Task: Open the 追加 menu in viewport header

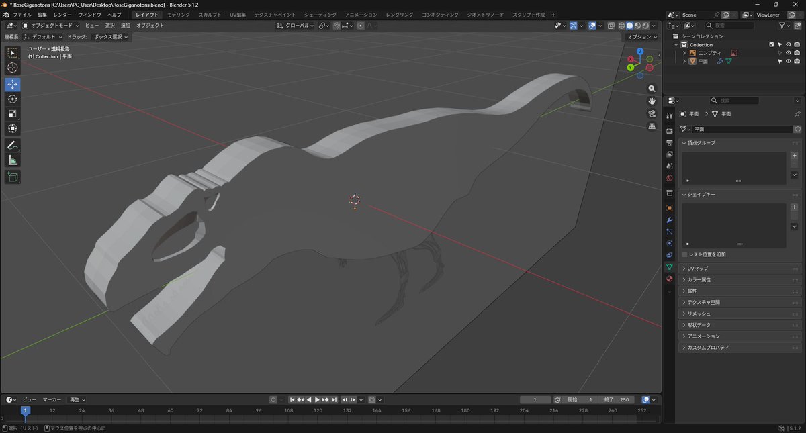Action: coord(126,26)
